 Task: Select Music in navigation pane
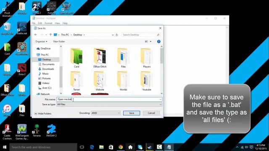[44, 74]
